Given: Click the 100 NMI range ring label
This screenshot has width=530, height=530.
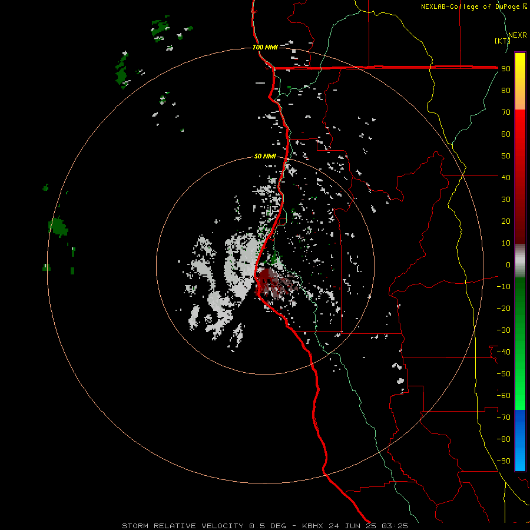Looking at the screenshot, I should click(265, 47).
